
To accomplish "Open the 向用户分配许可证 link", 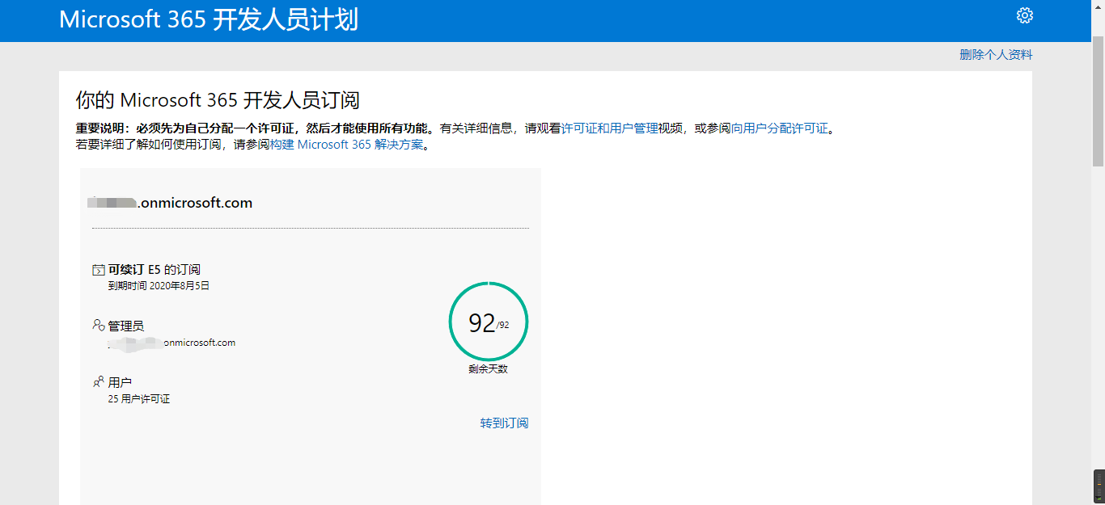I will 780,128.
